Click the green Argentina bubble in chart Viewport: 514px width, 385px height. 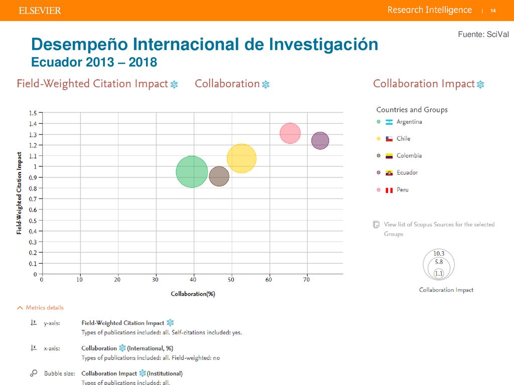(192, 171)
